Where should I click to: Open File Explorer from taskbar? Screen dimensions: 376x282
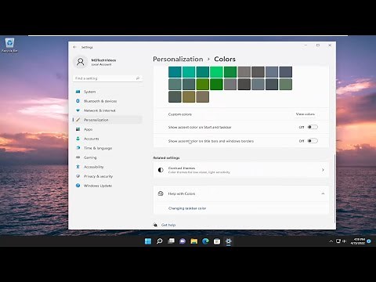coord(194,241)
